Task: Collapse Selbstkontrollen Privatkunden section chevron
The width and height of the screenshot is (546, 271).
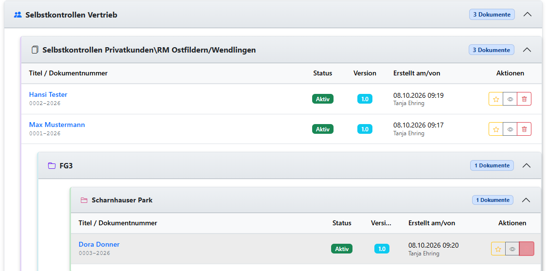Action: coord(527,50)
